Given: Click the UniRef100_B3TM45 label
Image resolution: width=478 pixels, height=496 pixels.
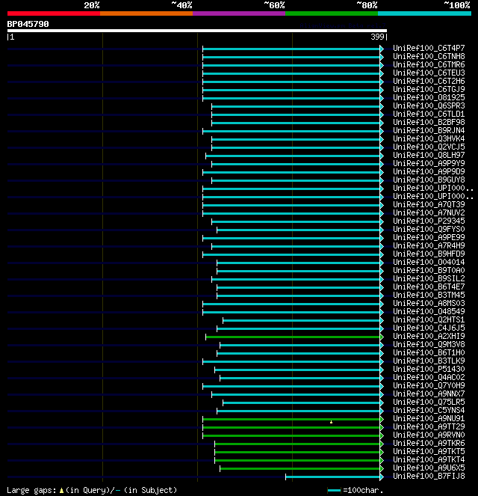Looking at the screenshot, I should point(429,295).
